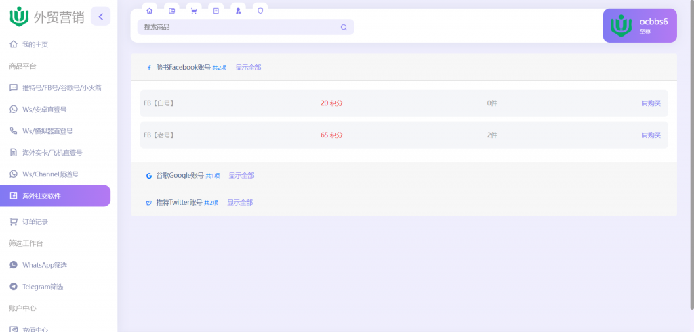Click 显示全部 next to Google账号
694x332 pixels.
242,176
